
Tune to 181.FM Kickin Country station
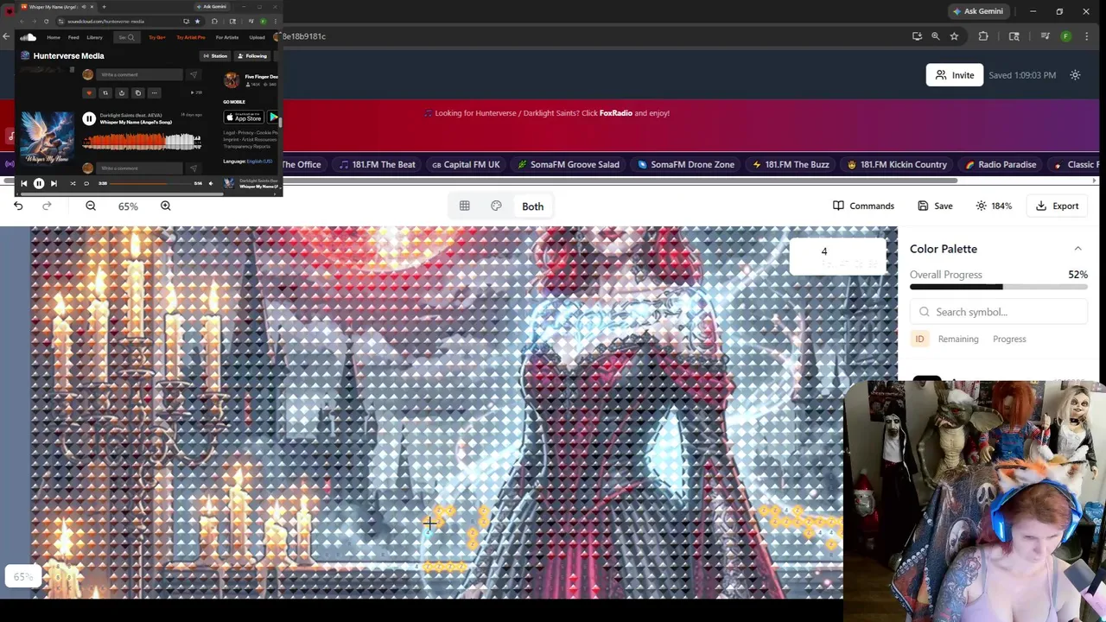click(x=897, y=164)
